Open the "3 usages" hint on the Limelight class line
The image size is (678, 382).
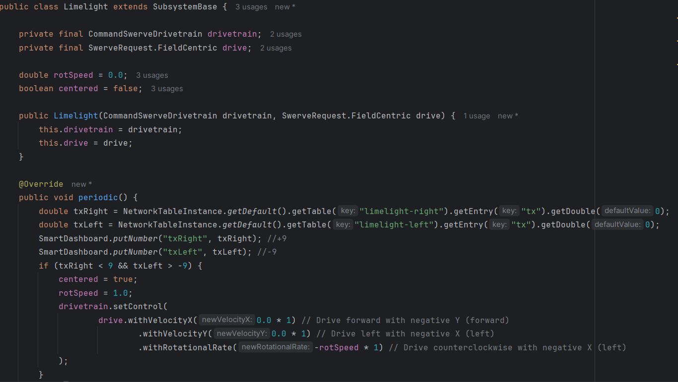(251, 7)
